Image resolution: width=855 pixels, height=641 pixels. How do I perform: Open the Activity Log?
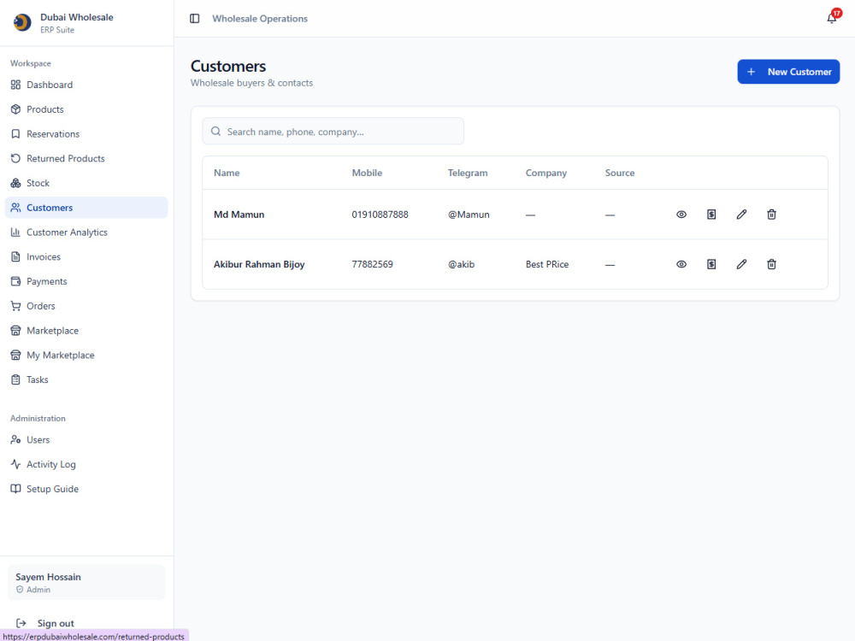point(86,464)
